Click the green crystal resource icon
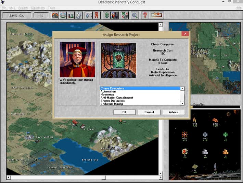Screen dimensions: 243x183 coord(226,135)
